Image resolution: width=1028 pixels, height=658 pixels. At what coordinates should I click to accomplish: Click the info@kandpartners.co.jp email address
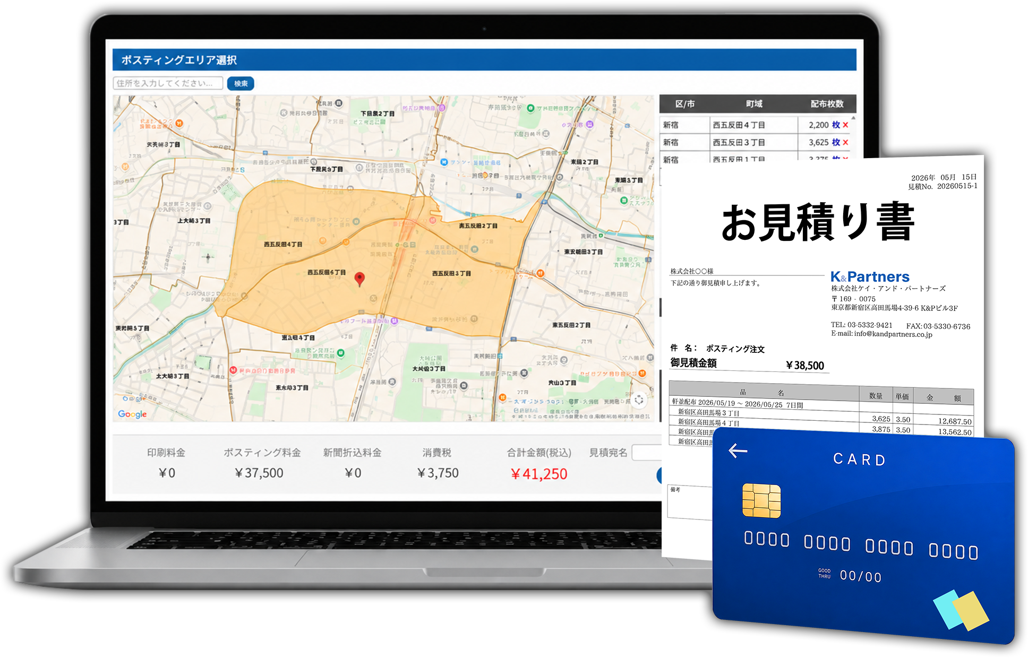coord(893,334)
